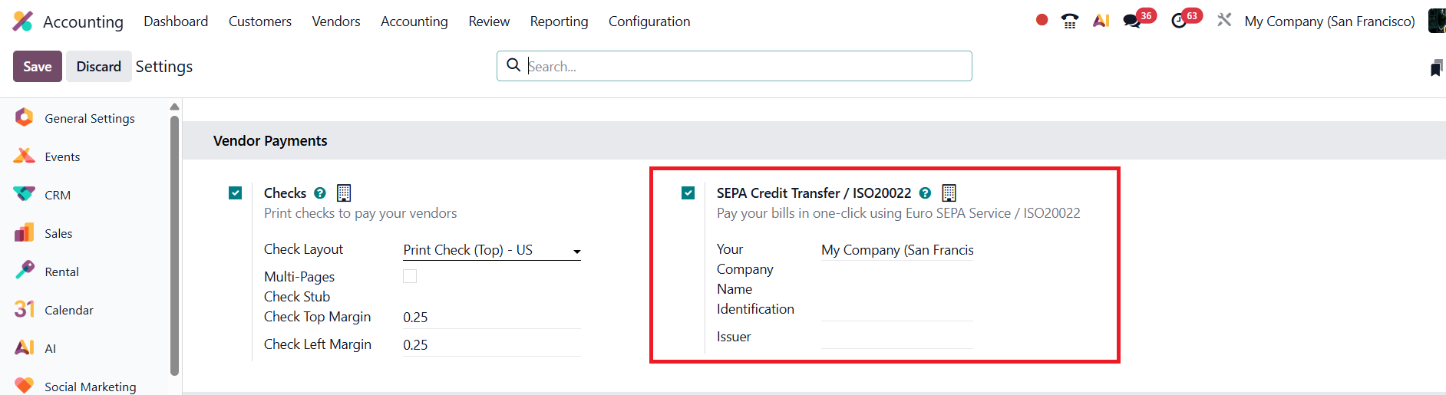Open the messages chat icon

(x=1132, y=21)
